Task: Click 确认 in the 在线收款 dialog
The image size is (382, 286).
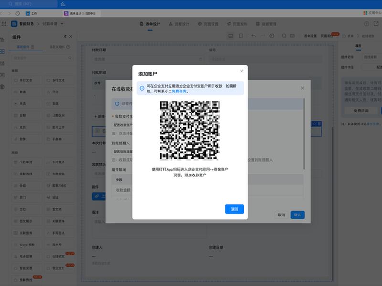Action: [297, 215]
